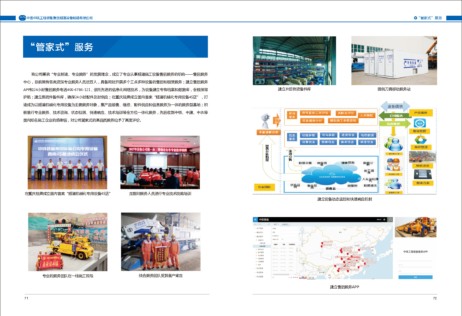Click the expert robot figure with glasses
Viewport: 462px width, 316px height.
(265, 121)
